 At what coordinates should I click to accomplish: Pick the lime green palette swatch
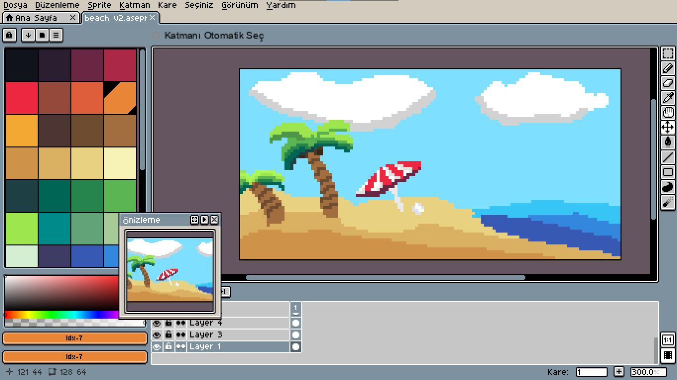tap(22, 229)
